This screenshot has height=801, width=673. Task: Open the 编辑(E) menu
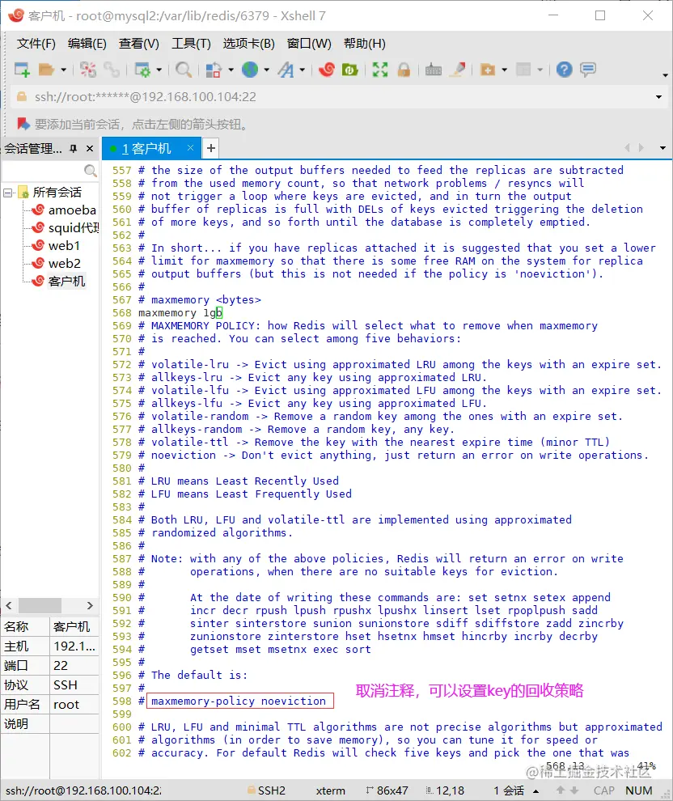click(87, 44)
